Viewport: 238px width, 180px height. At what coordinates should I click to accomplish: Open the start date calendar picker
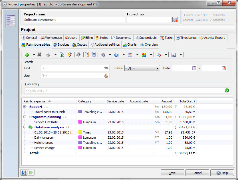[x=194, y=68]
